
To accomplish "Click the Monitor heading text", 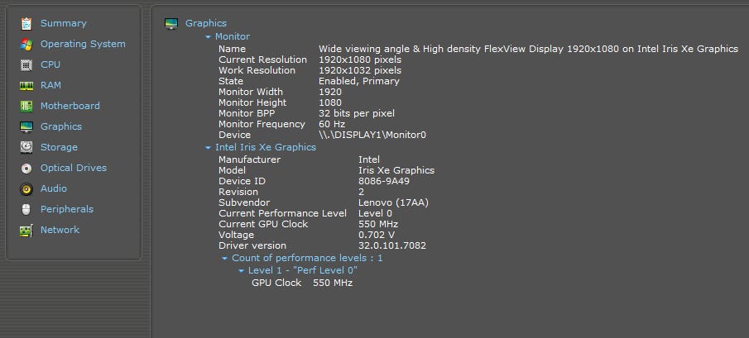I will [233, 36].
